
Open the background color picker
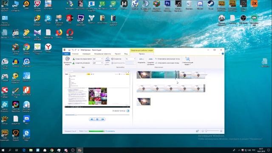pos(108,61)
